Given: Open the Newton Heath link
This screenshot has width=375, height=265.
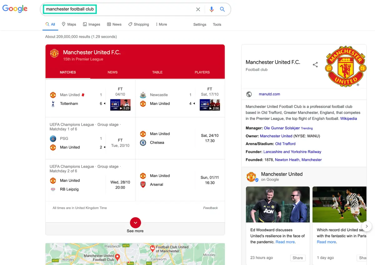Looking at the screenshot, I should (x=287, y=160).
